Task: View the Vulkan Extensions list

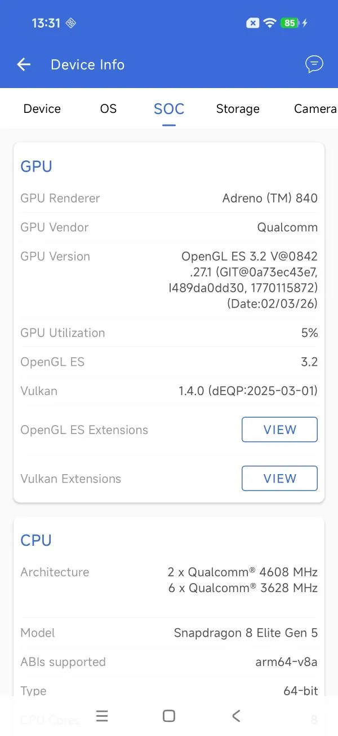Action: point(279,478)
